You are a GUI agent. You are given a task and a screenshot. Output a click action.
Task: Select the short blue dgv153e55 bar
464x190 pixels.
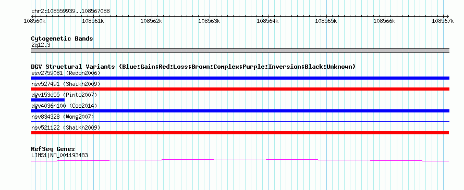(x=47, y=100)
